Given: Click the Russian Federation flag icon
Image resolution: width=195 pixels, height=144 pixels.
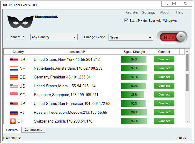Looking at the screenshot, I should coord(14,113).
